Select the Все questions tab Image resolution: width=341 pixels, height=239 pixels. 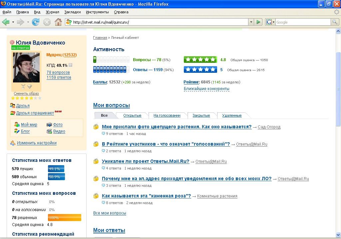[104, 115]
